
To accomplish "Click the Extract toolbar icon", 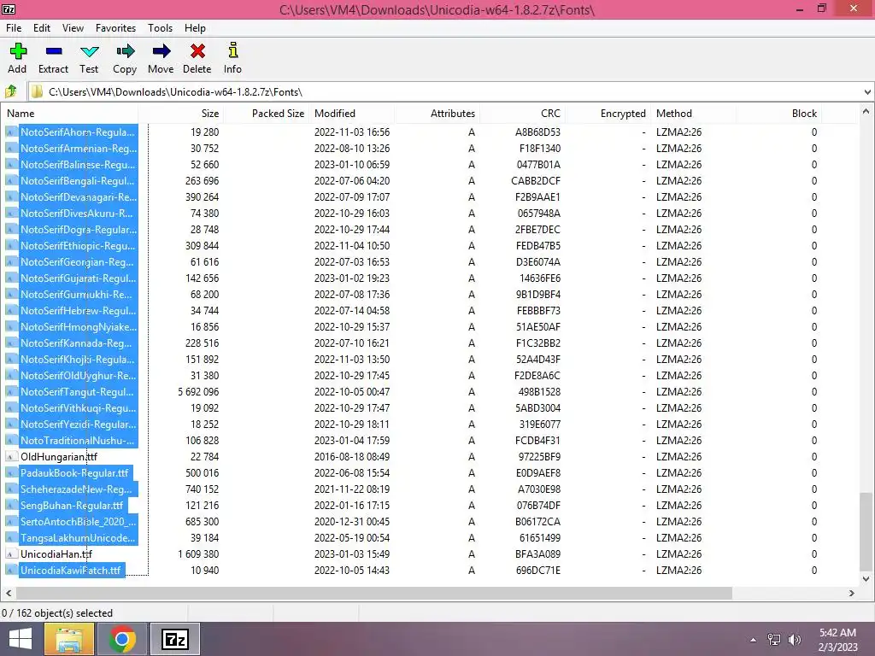I will (x=54, y=51).
